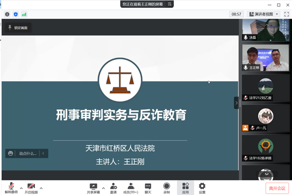
Task: Expand video options arrow beside 开启视频
Action: point(41,188)
